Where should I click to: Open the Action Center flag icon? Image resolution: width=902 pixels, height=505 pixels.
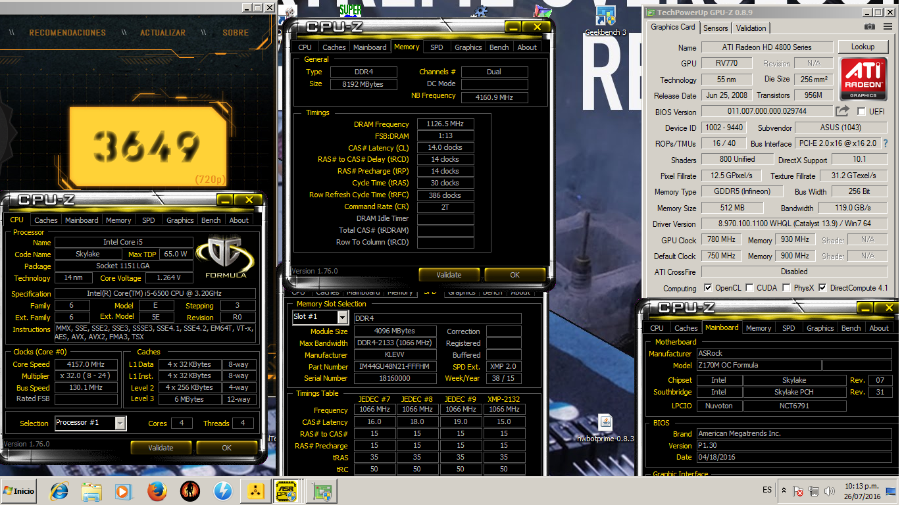click(x=798, y=491)
